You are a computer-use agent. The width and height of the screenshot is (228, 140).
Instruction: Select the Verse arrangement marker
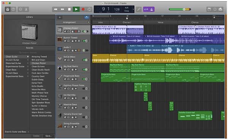click(x=161, y=22)
